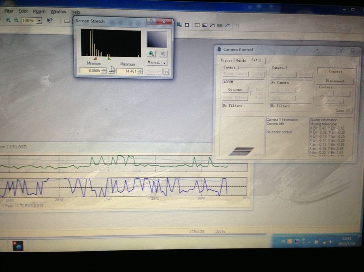Screen dimensions: 364x272
Task: Click the zoom in magnifier in toolbar
Action: point(8,20)
